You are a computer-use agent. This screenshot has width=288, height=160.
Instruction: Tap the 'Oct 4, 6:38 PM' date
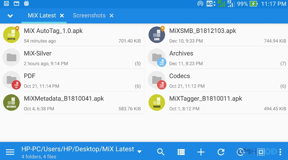[x=39, y=109]
